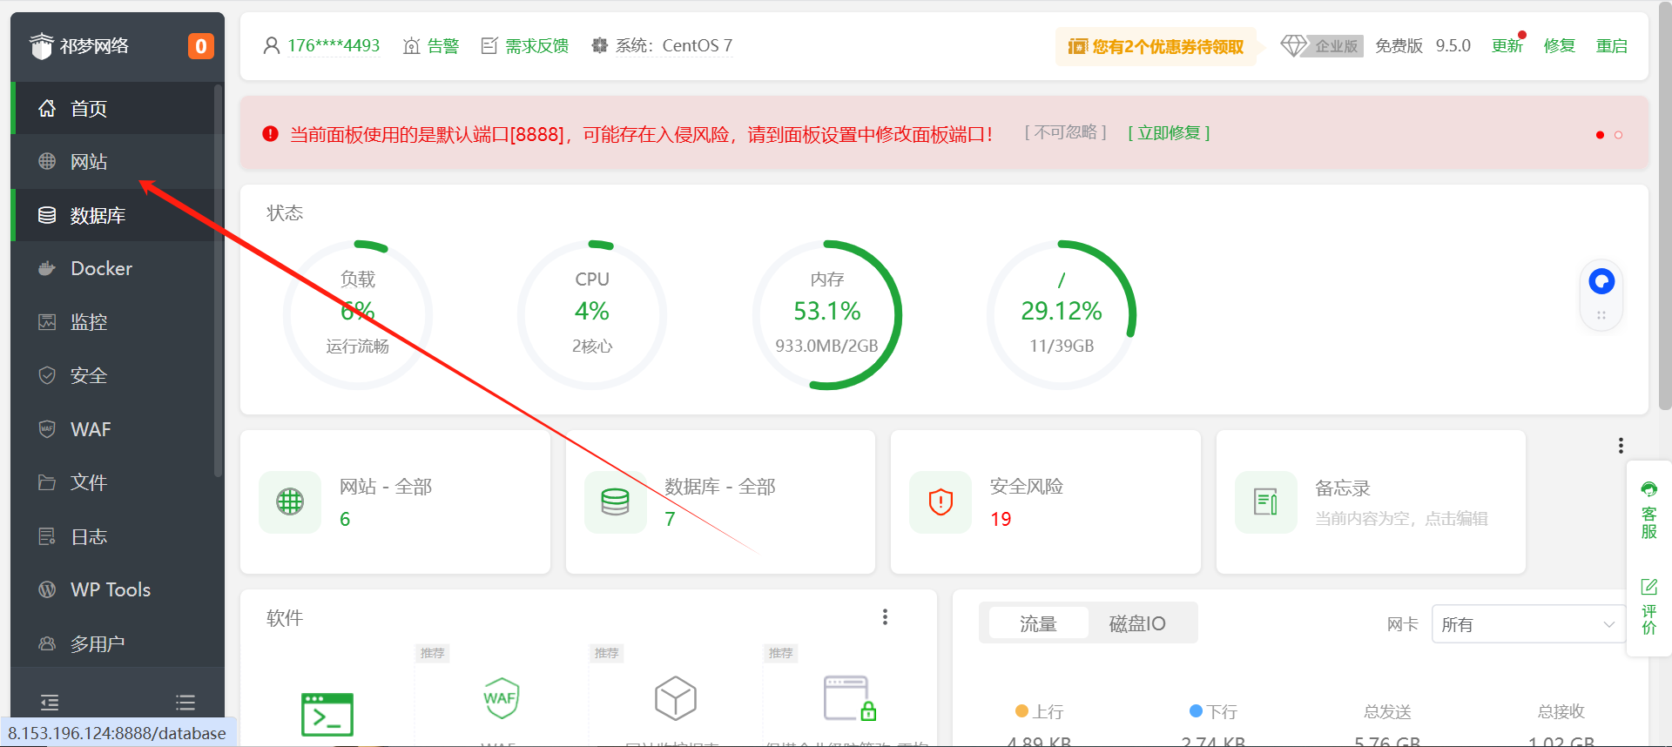The height and width of the screenshot is (747, 1672).
Task: Click the WordPress icon beside WP Tools
Action: [47, 589]
